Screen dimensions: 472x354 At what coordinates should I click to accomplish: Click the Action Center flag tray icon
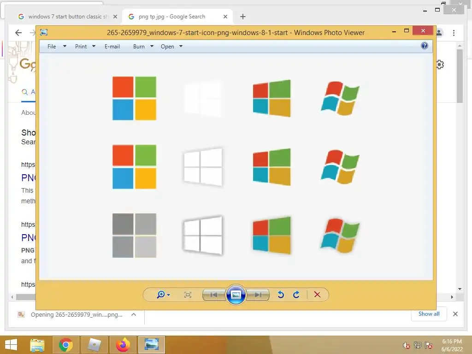(429, 345)
